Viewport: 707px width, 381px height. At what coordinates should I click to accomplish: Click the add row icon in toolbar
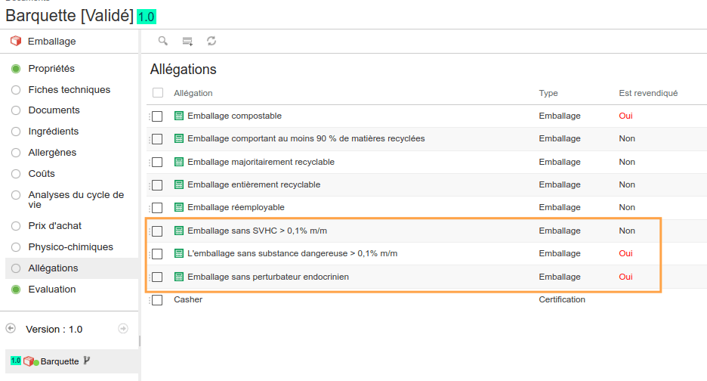click(x=187, y=41)
